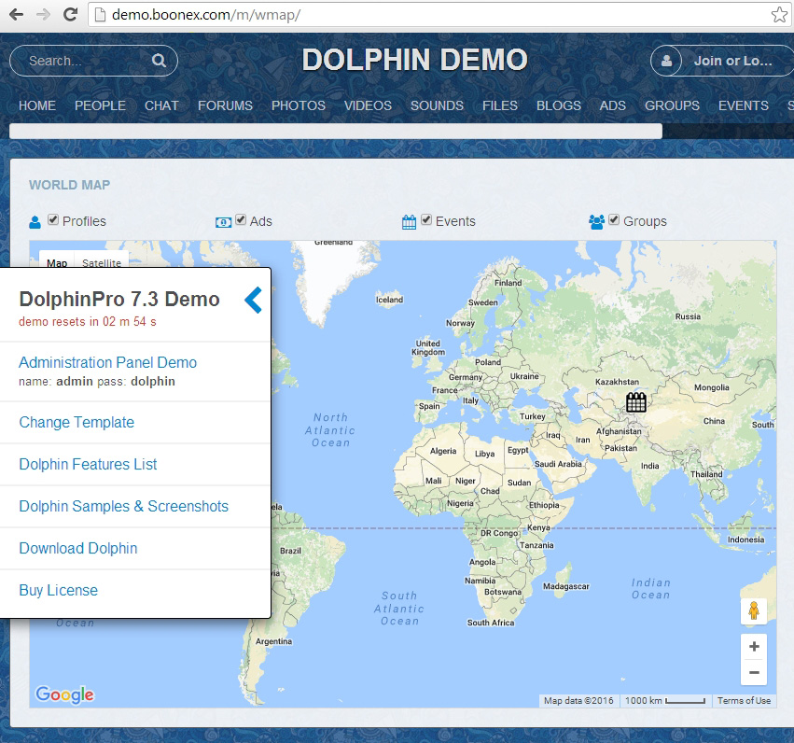Click the search magnifier icon
Screen dimensions: 794x743
coord(159,62)
